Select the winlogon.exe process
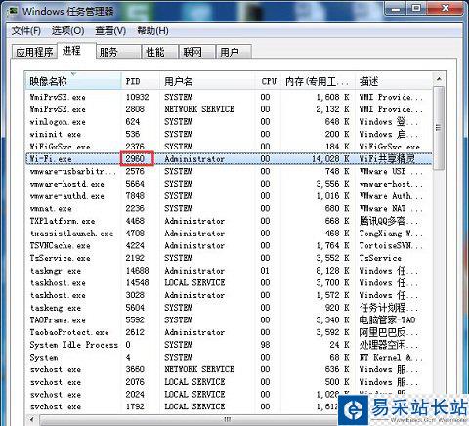The height and width of the screenshot is (426, 469). (230, 122)
